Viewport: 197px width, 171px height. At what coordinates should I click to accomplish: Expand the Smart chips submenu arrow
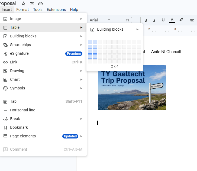(81, 45)
